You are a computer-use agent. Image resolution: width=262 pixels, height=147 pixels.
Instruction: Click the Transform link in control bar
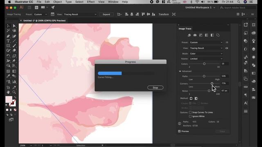tap(164, 14)
